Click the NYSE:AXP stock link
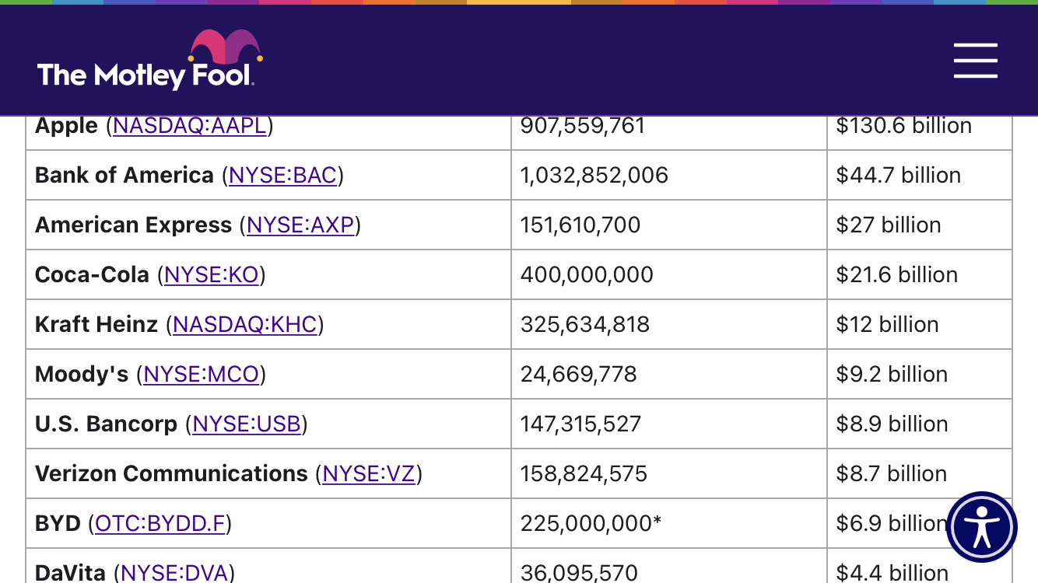Viewport: 1038px width, 583px height. pos(300,225)
